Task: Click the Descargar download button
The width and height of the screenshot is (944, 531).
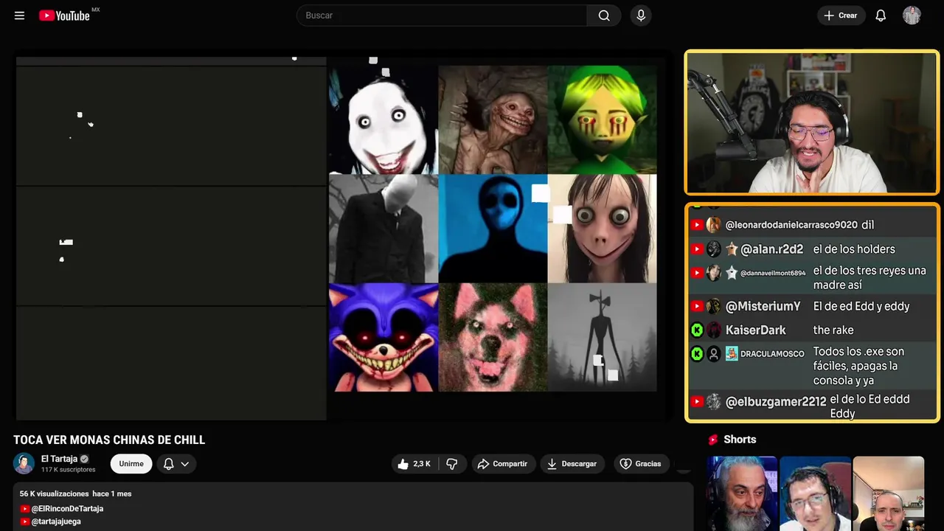Action: point(572,464)
